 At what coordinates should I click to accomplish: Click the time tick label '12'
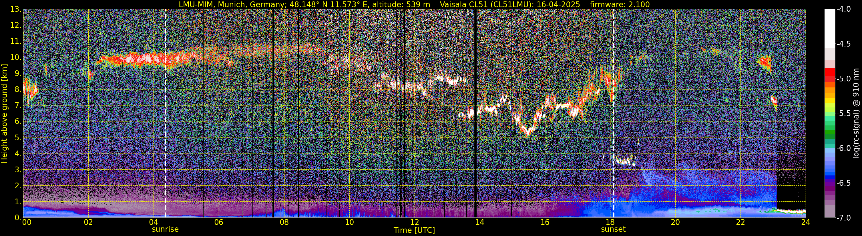point(415,222)
